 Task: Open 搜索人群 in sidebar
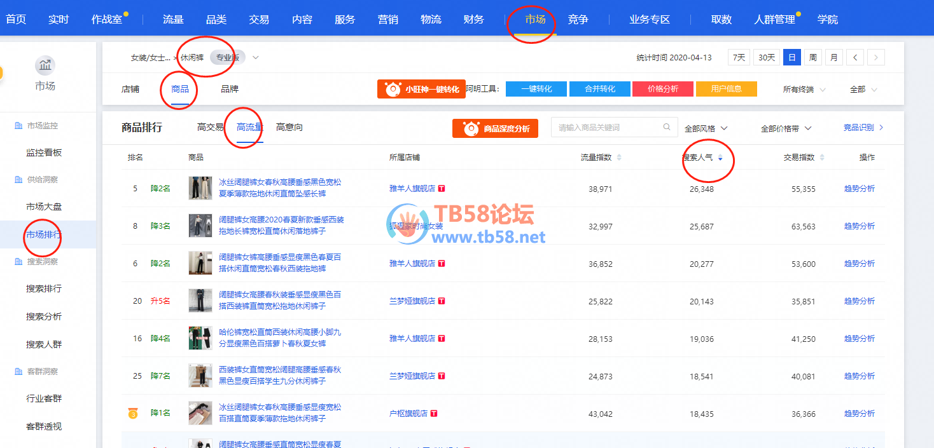click(44, 344)
